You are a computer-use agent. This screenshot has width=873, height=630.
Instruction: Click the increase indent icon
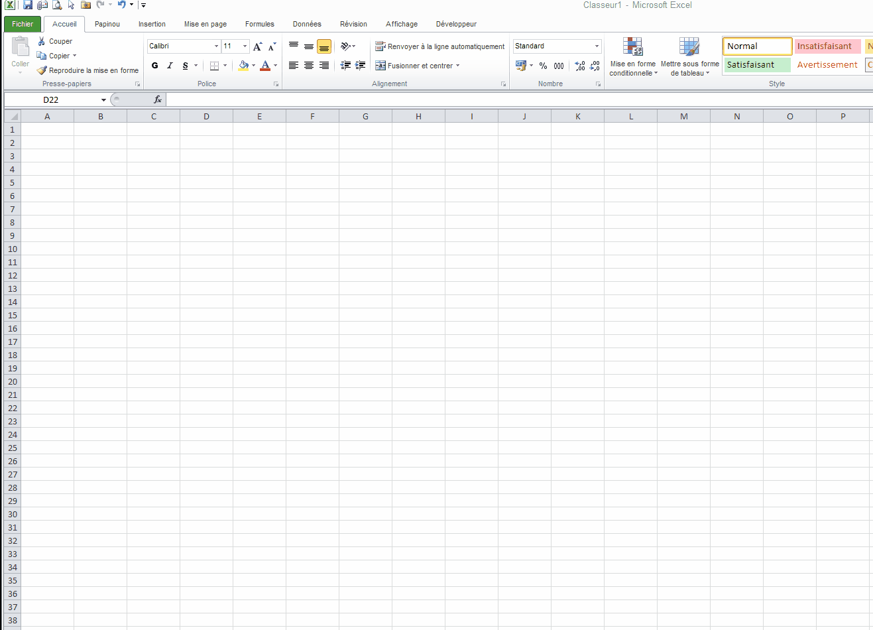(x=360, y=66)
